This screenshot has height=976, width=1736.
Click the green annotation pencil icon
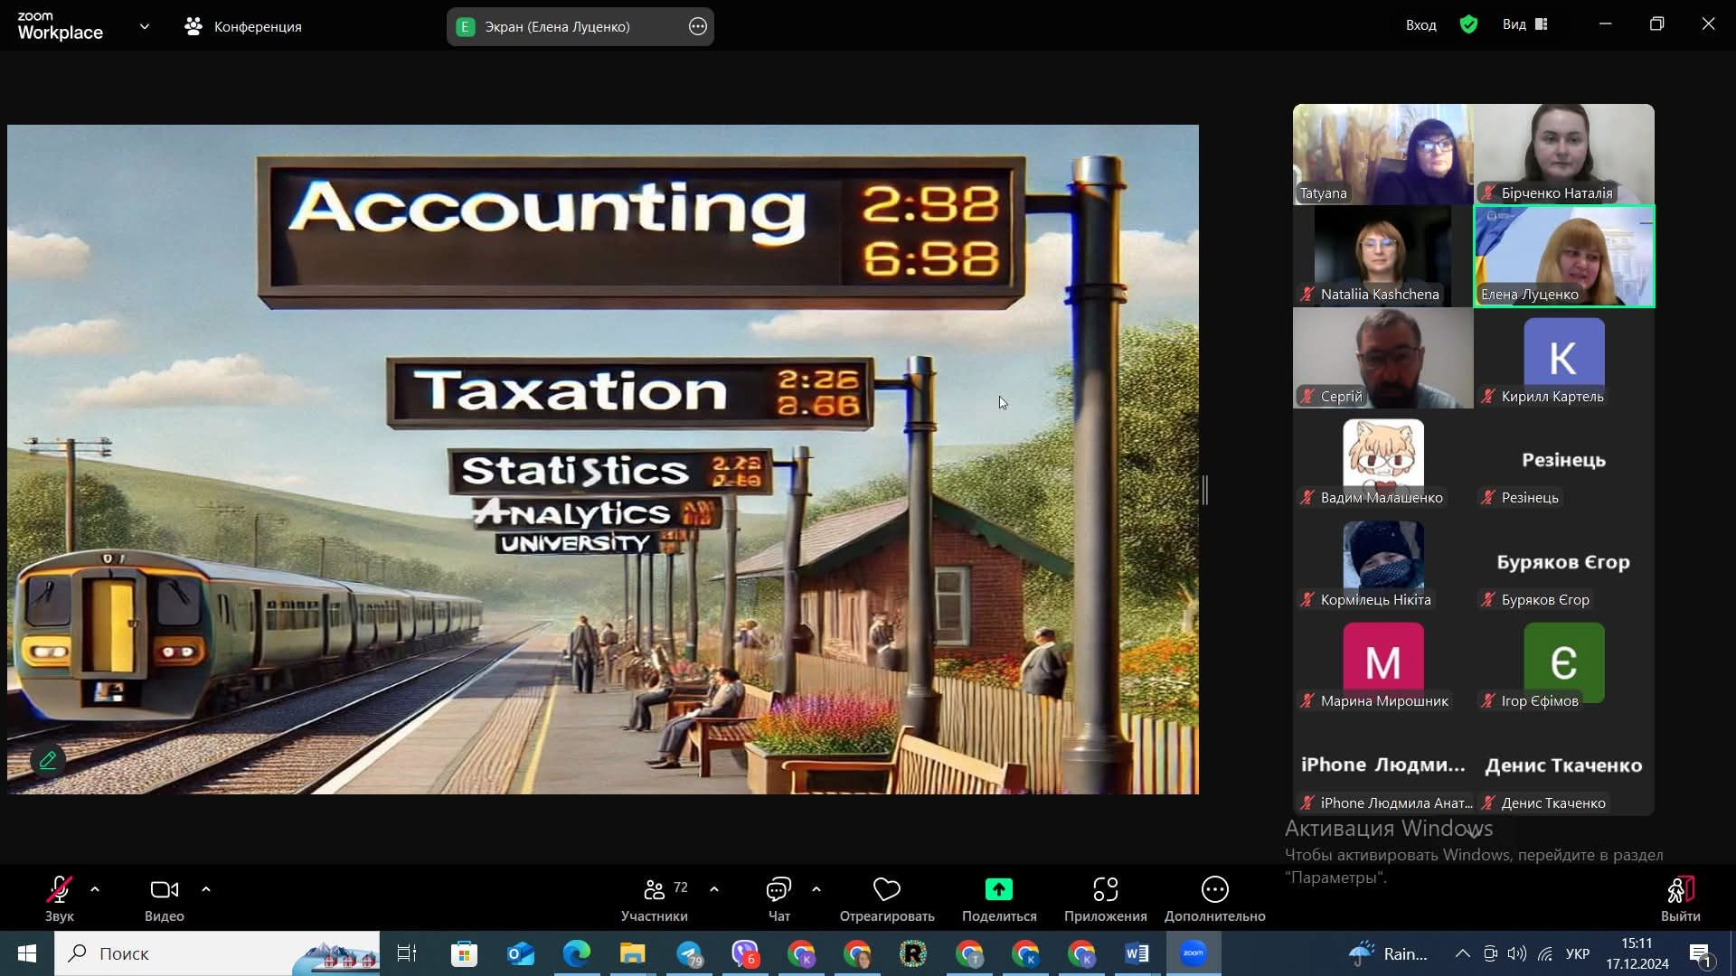click(x=48, y=760)
